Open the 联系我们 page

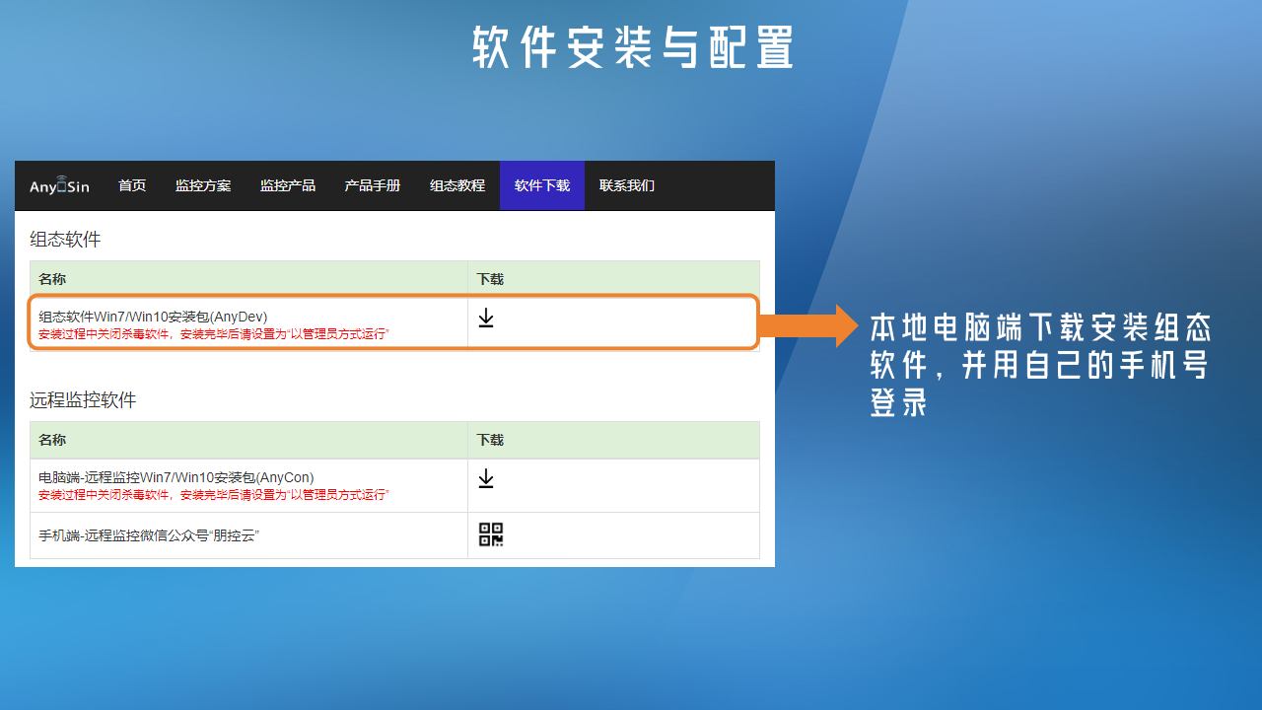(x=627, y=185)
